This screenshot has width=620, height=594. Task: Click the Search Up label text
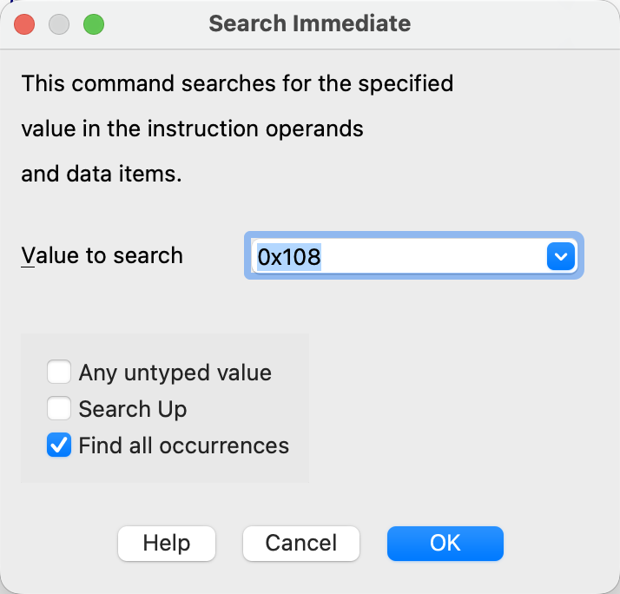click(x=132, y=408)
